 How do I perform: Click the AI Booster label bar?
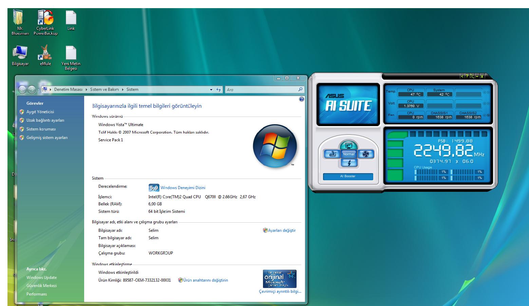click(348, 176)
